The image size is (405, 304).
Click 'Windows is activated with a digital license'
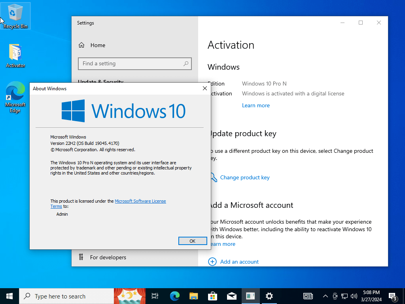293,93
